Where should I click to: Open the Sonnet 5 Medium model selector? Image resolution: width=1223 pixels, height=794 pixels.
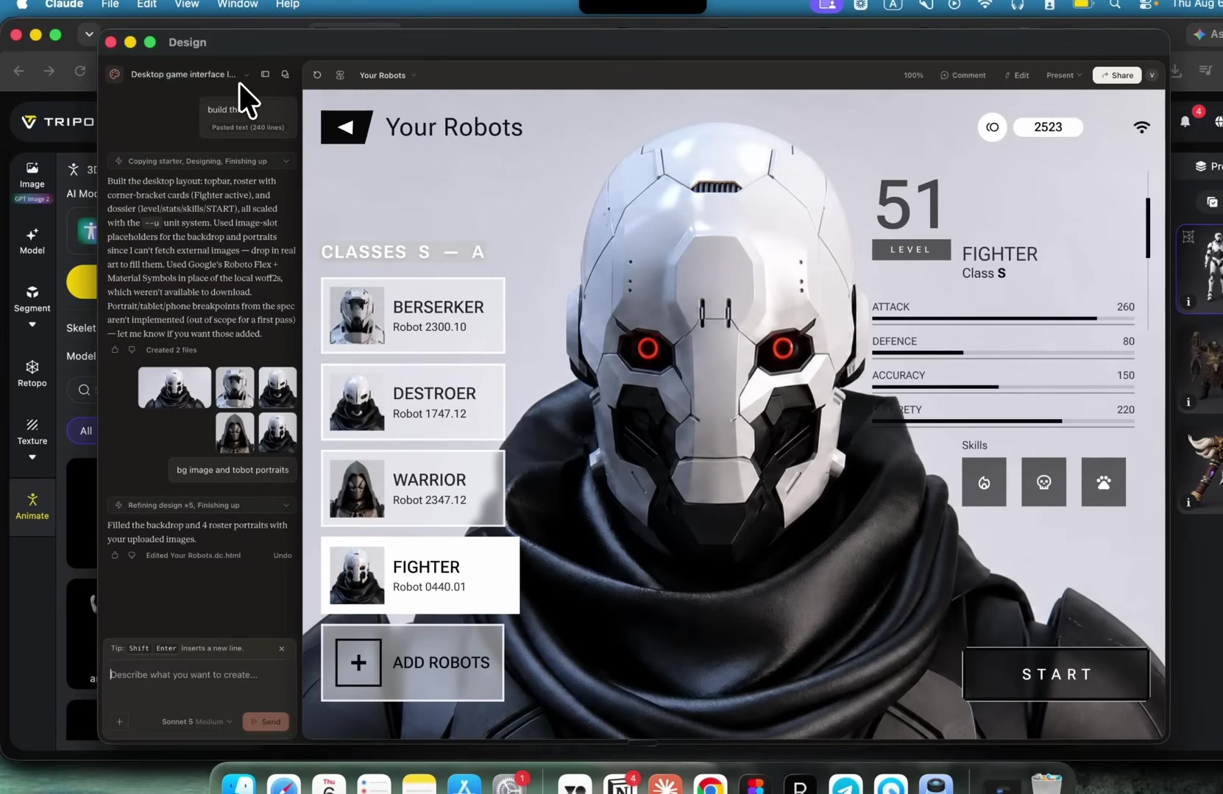[x=196, y=721]
